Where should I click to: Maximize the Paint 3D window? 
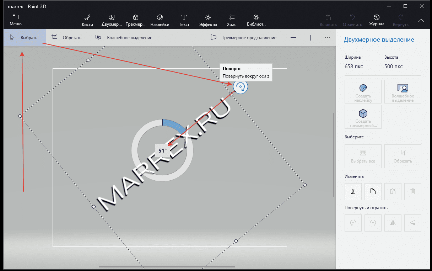(x=405, y=6)
